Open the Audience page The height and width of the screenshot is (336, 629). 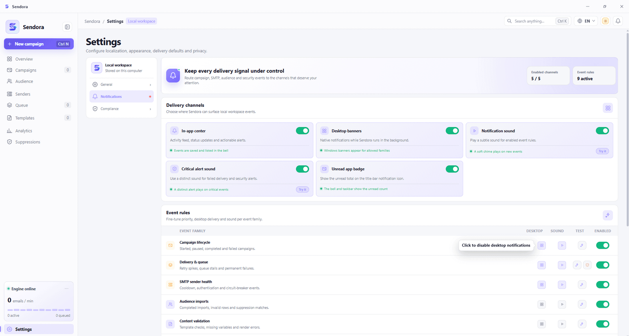39,81
